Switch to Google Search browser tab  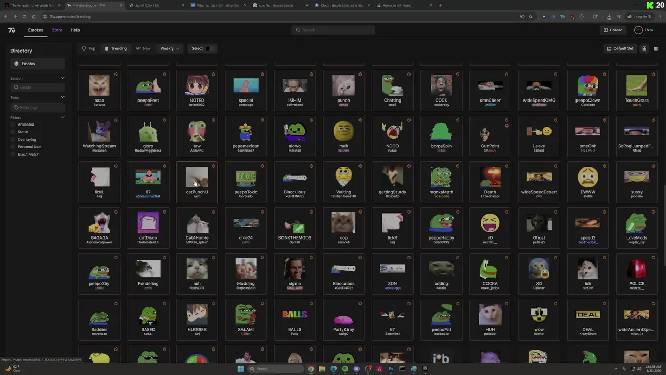pos(280,5)
